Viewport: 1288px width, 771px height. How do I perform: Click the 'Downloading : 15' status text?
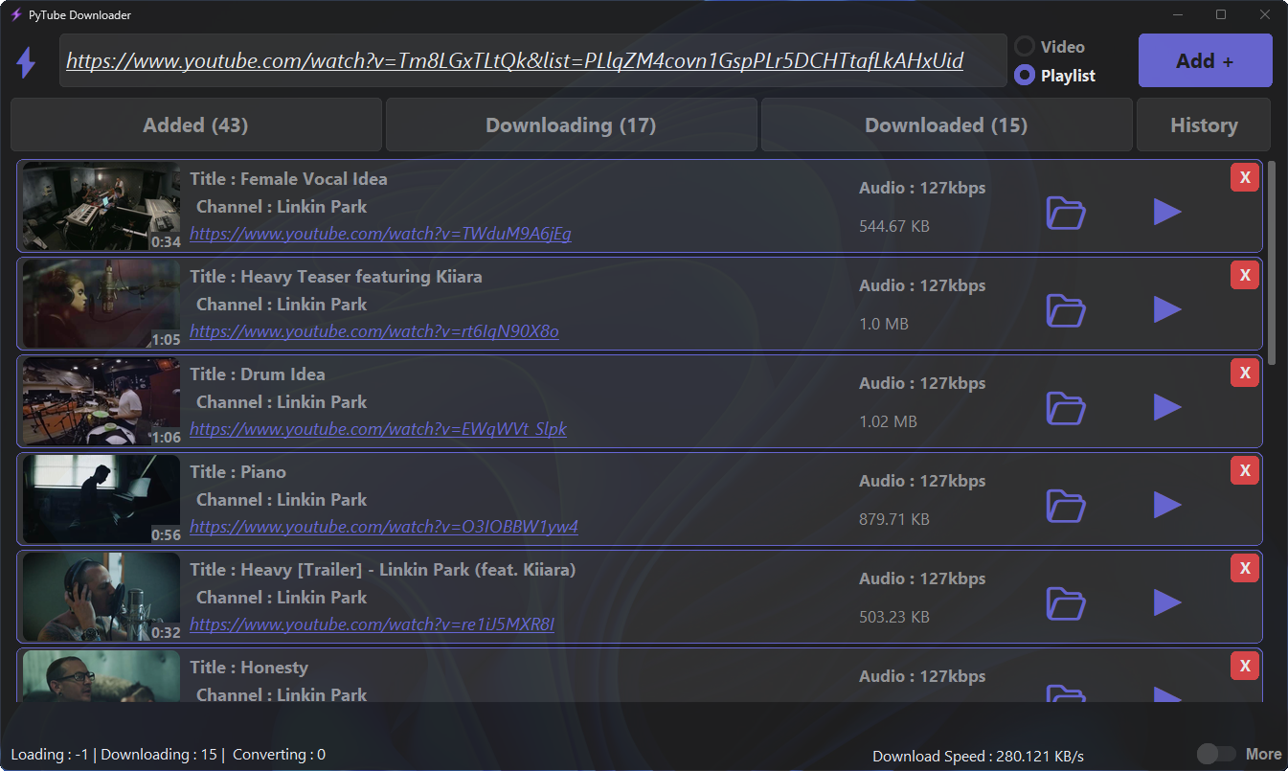[x=159, y=755]
